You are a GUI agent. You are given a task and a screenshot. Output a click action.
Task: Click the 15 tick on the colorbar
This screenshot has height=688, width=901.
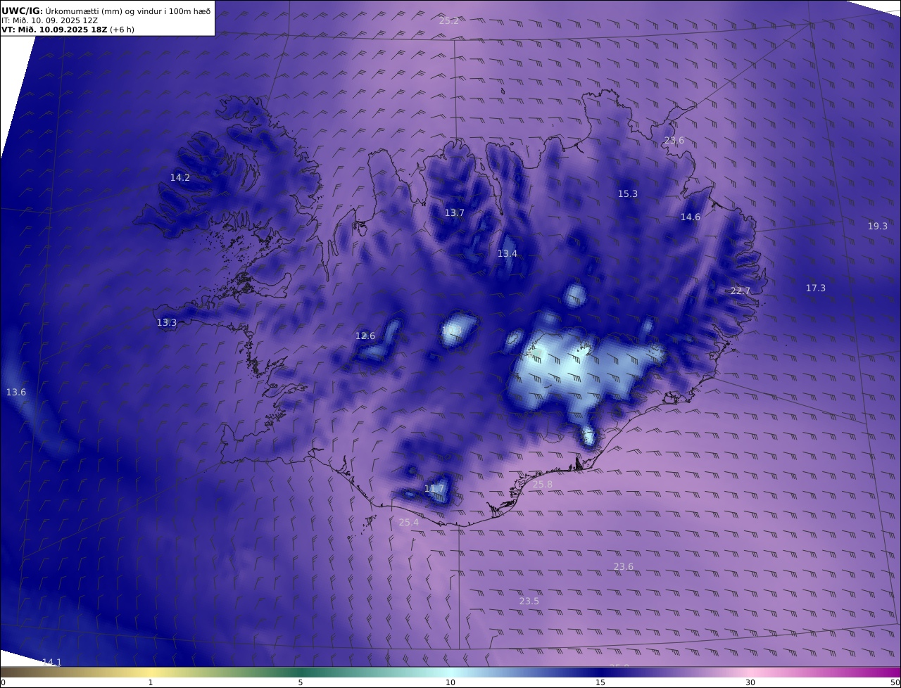[x=600, y=682]
